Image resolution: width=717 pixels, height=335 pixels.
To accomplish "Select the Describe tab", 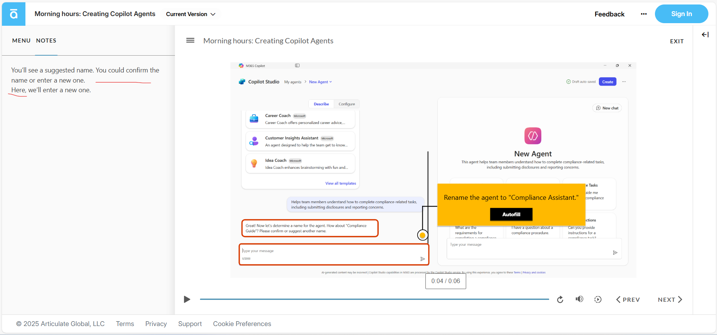I will (x=321, y=104).
